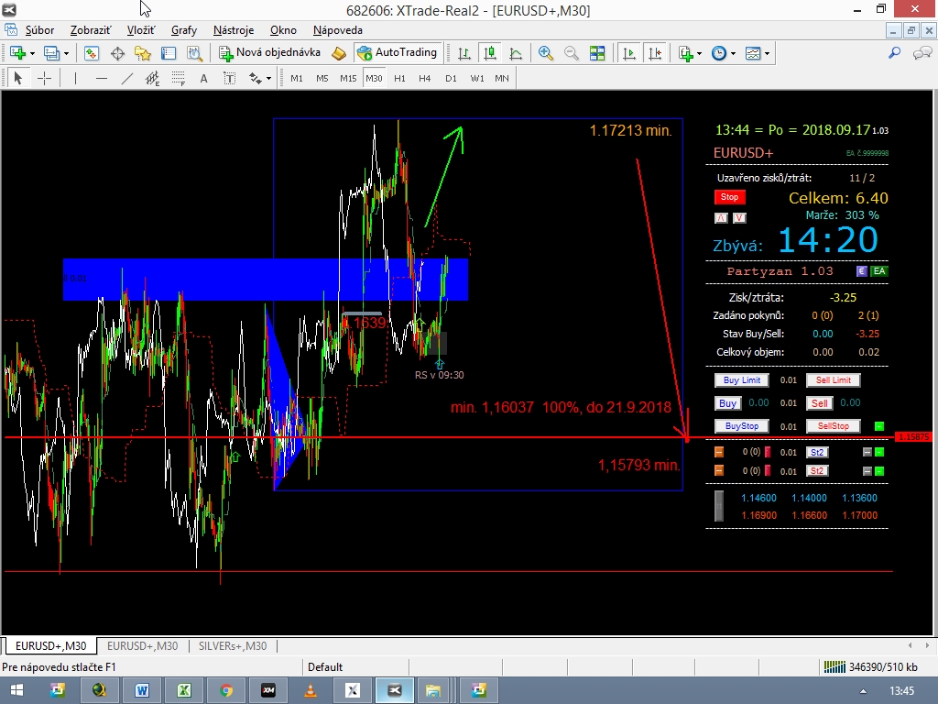Toggle chart auto scroll
This screenshot has width=938, height=704.
(x=628, y=53)
